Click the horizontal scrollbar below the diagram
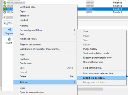Viewport: 128px width, 95px height. [x=90, y=89]
